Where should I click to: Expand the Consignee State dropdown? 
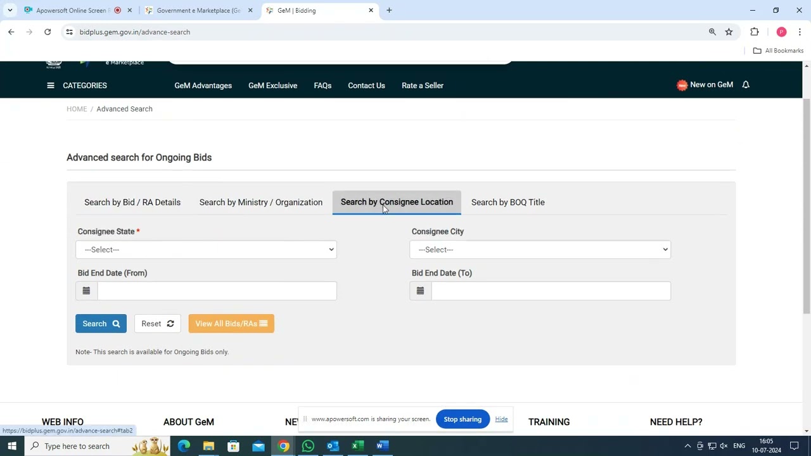point(206,250)
